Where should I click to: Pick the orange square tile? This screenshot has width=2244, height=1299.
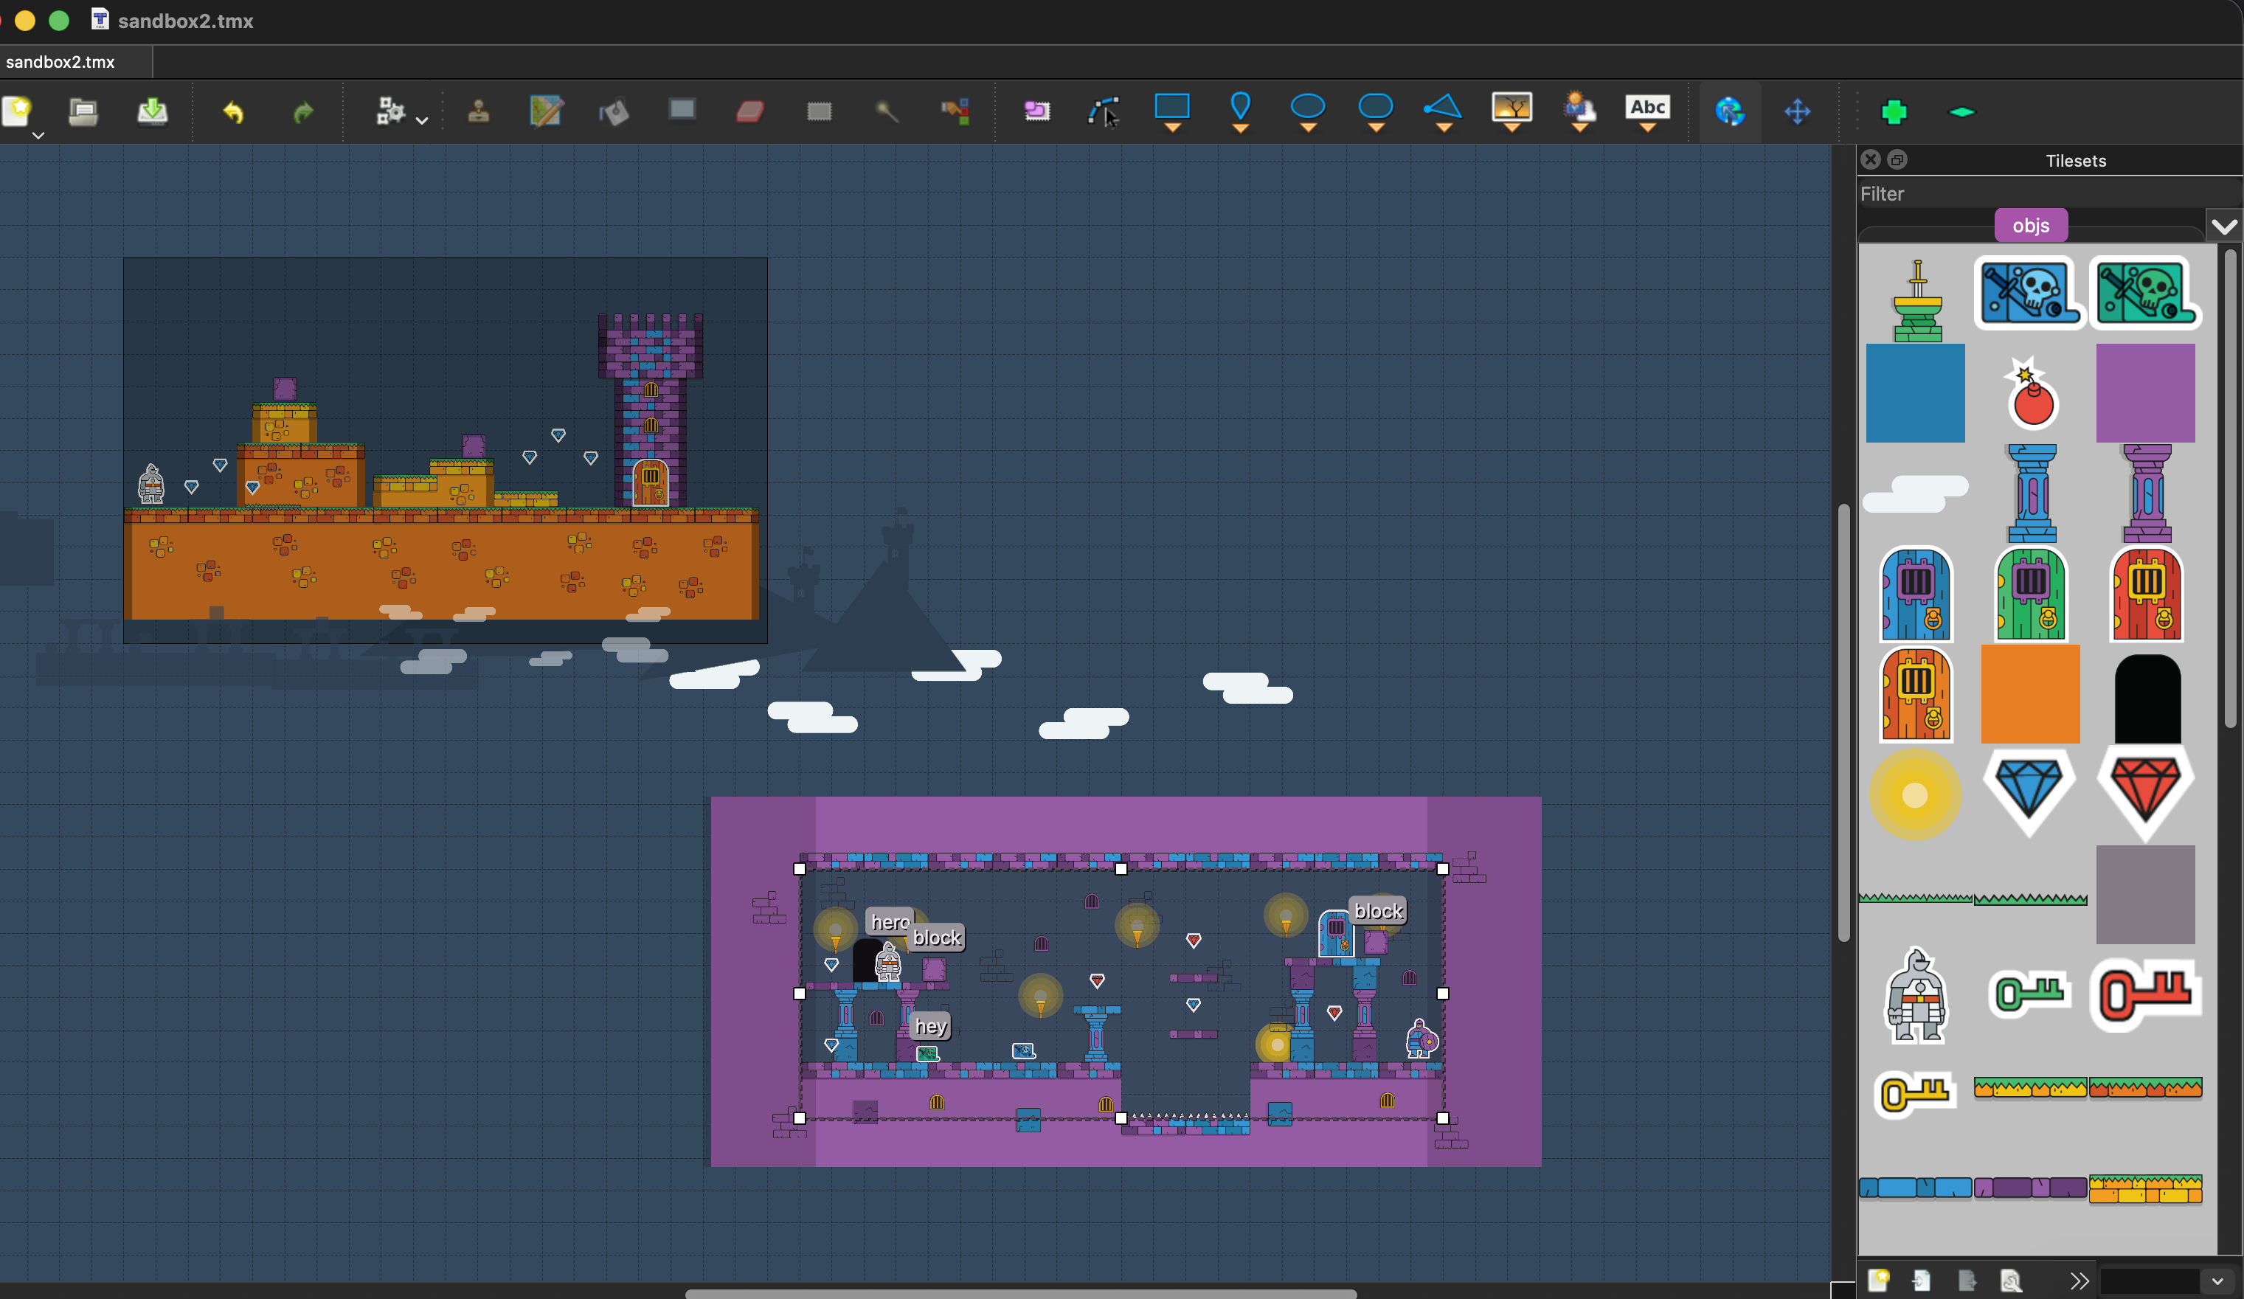pyautogui.click(x=2030, y=693)
